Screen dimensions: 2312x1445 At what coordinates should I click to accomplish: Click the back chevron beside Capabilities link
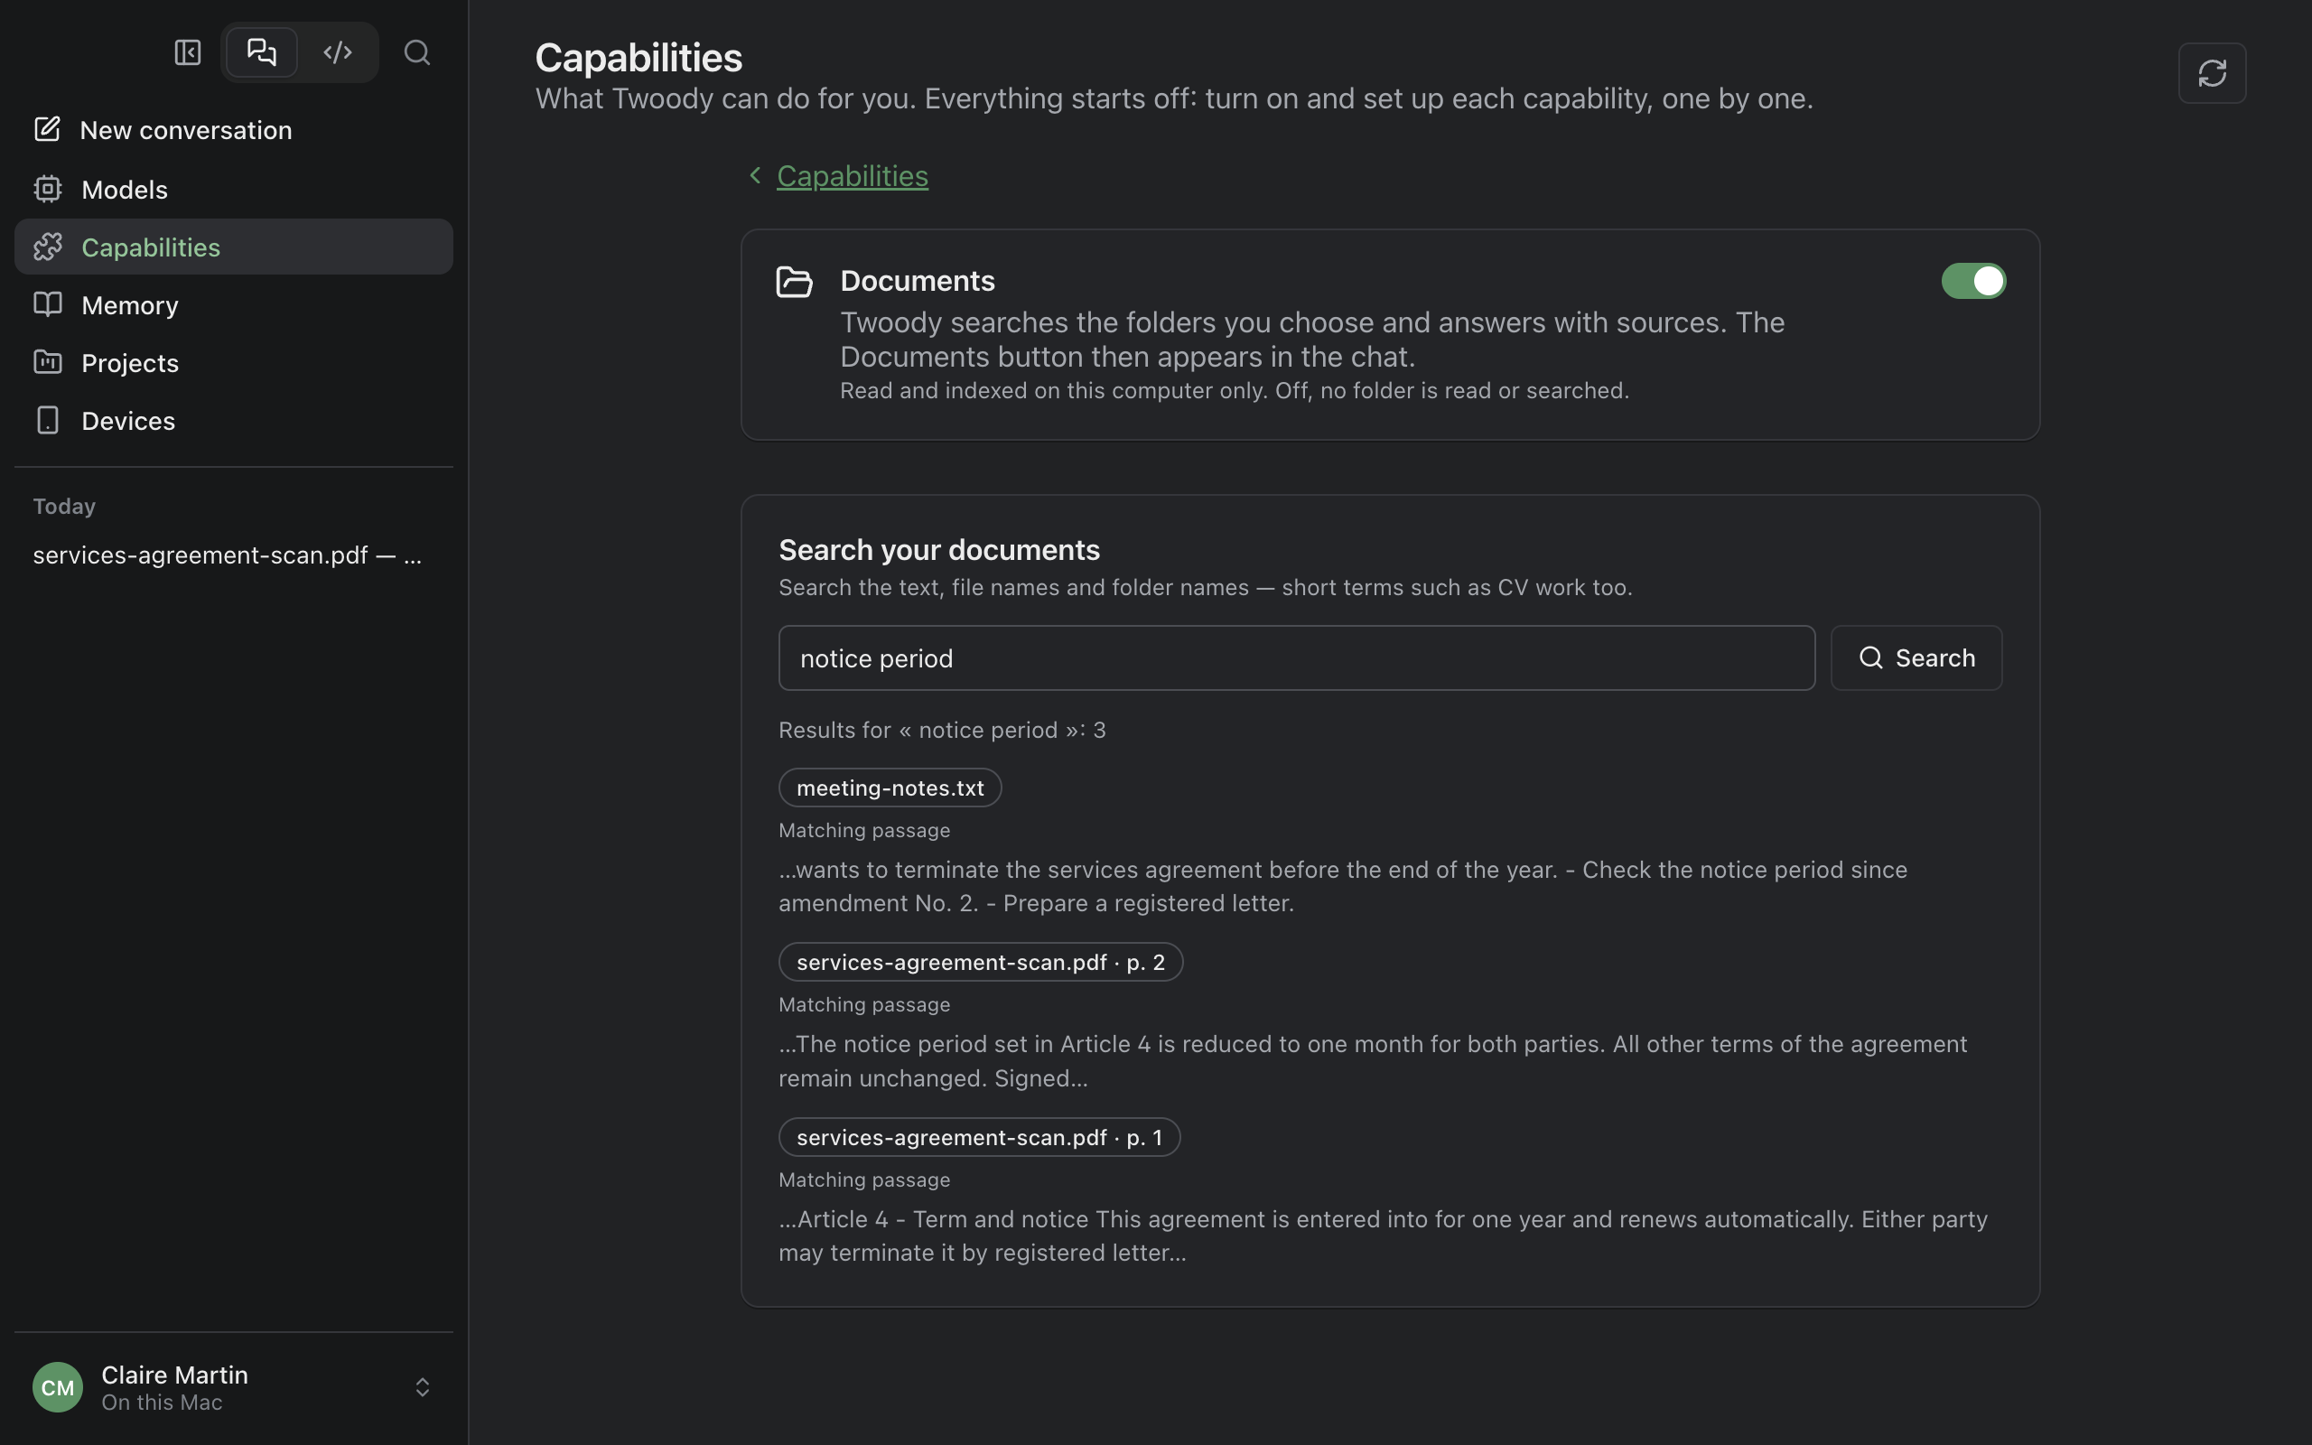pyautogui.click(x=755, y=175)
